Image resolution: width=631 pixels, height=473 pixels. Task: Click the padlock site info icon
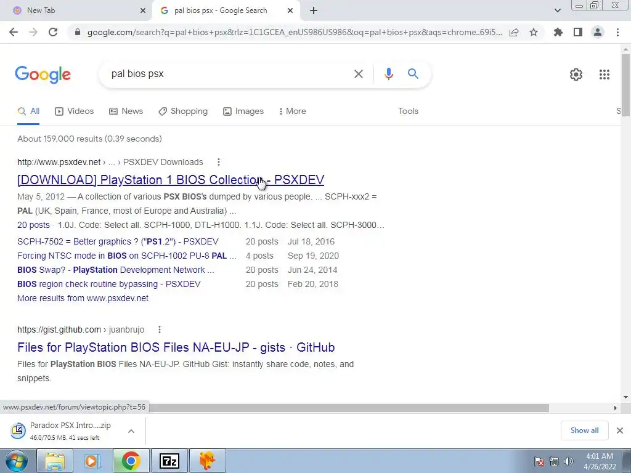78,32
